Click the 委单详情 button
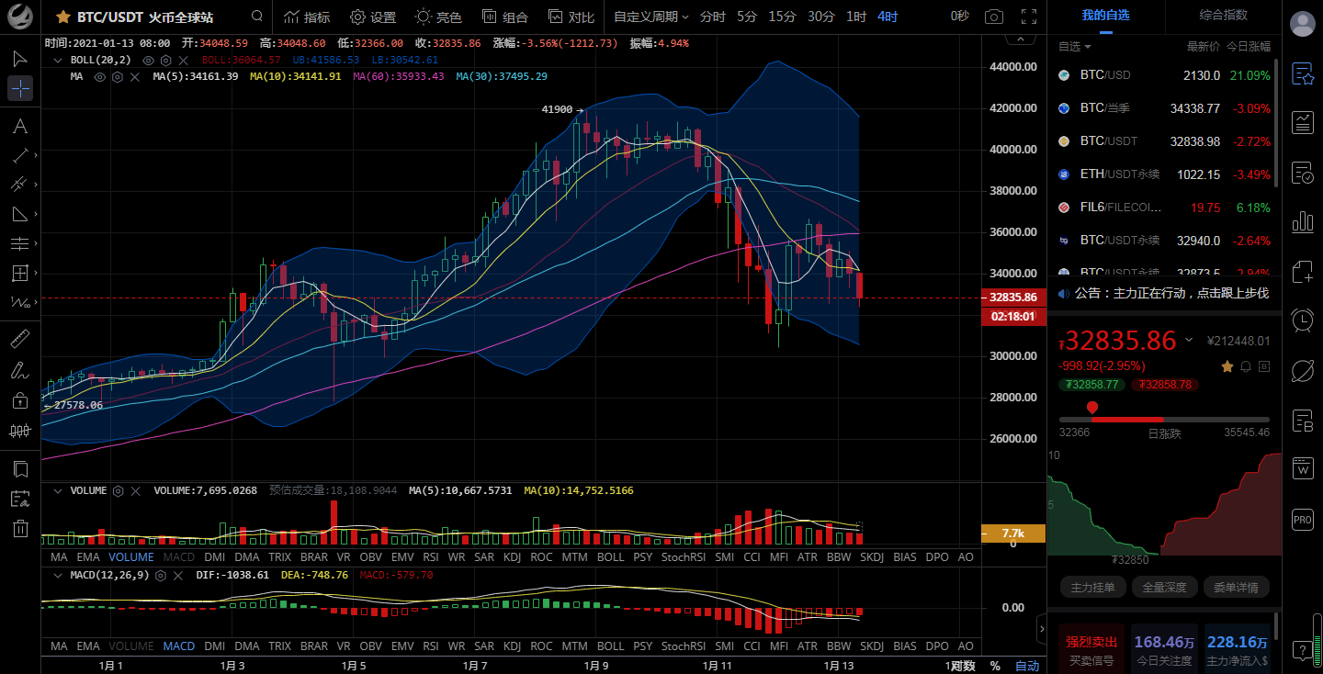This screenshot has height=674, width=1323. (1236, 587)
